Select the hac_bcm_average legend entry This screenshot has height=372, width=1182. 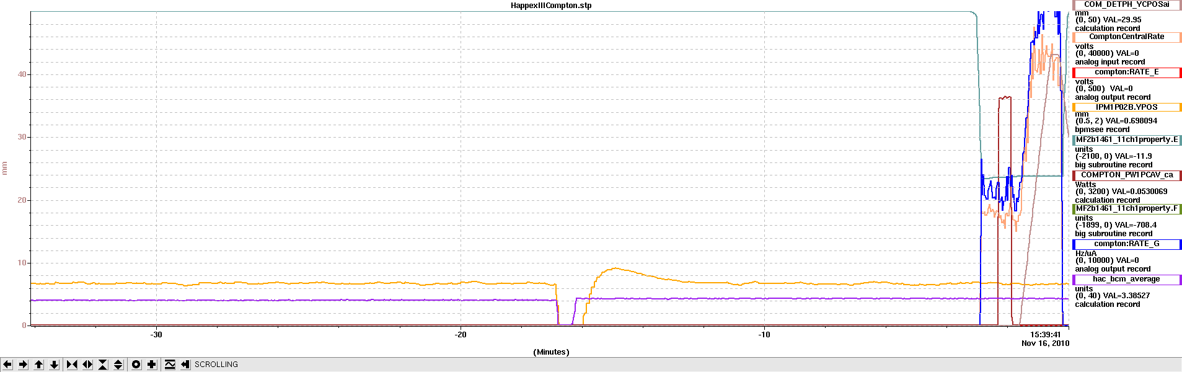1127,280
